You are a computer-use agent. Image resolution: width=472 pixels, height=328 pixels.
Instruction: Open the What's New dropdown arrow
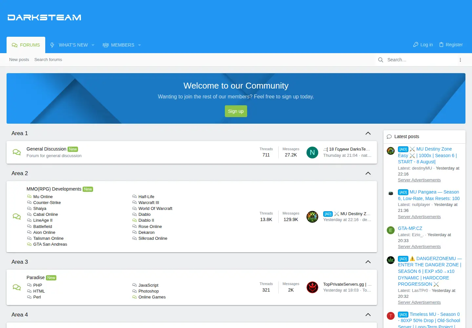[93, 45]
